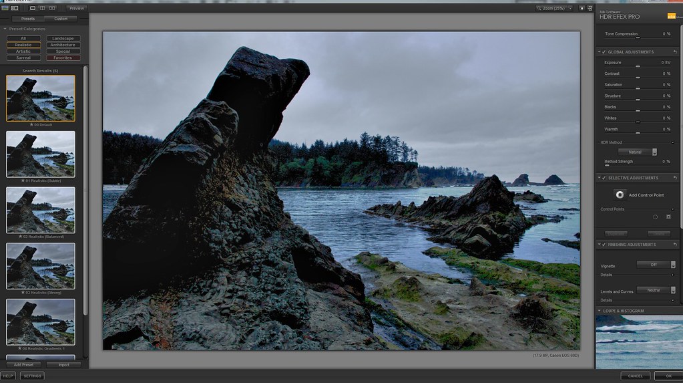Select side-by-side preview view mode
This screenshot has width=683, height=383.
(x=52, y=8)
